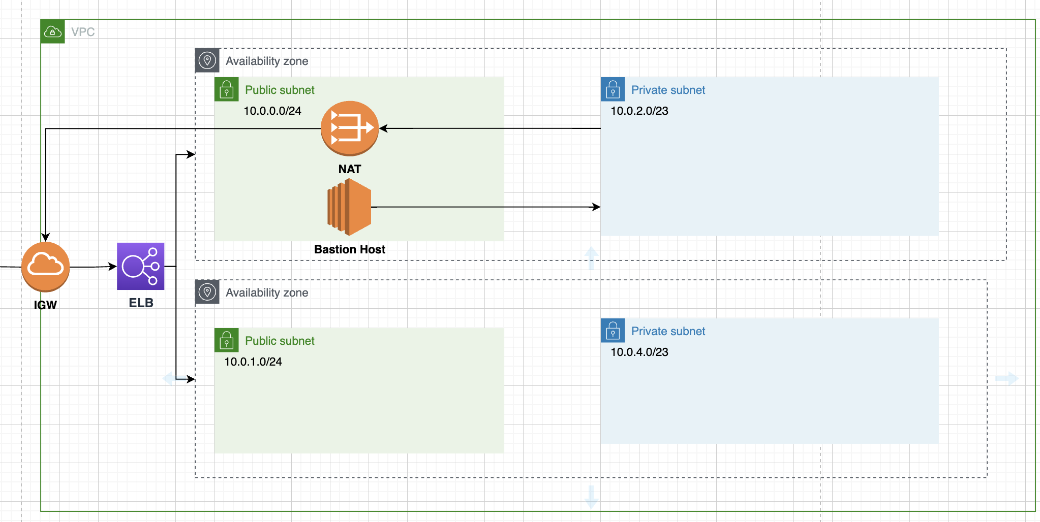Viewport: 1040px width, 522px height.
Task: Click the IGW internet gateway icon
Action: pos(45,267)
